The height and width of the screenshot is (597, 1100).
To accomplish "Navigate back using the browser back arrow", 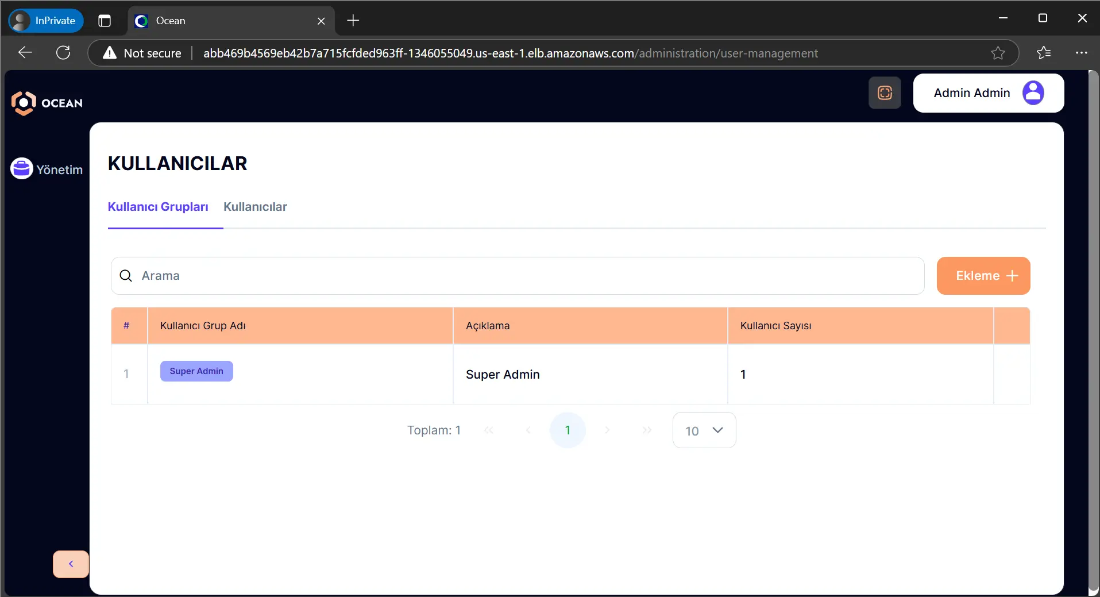I will 24,52.
